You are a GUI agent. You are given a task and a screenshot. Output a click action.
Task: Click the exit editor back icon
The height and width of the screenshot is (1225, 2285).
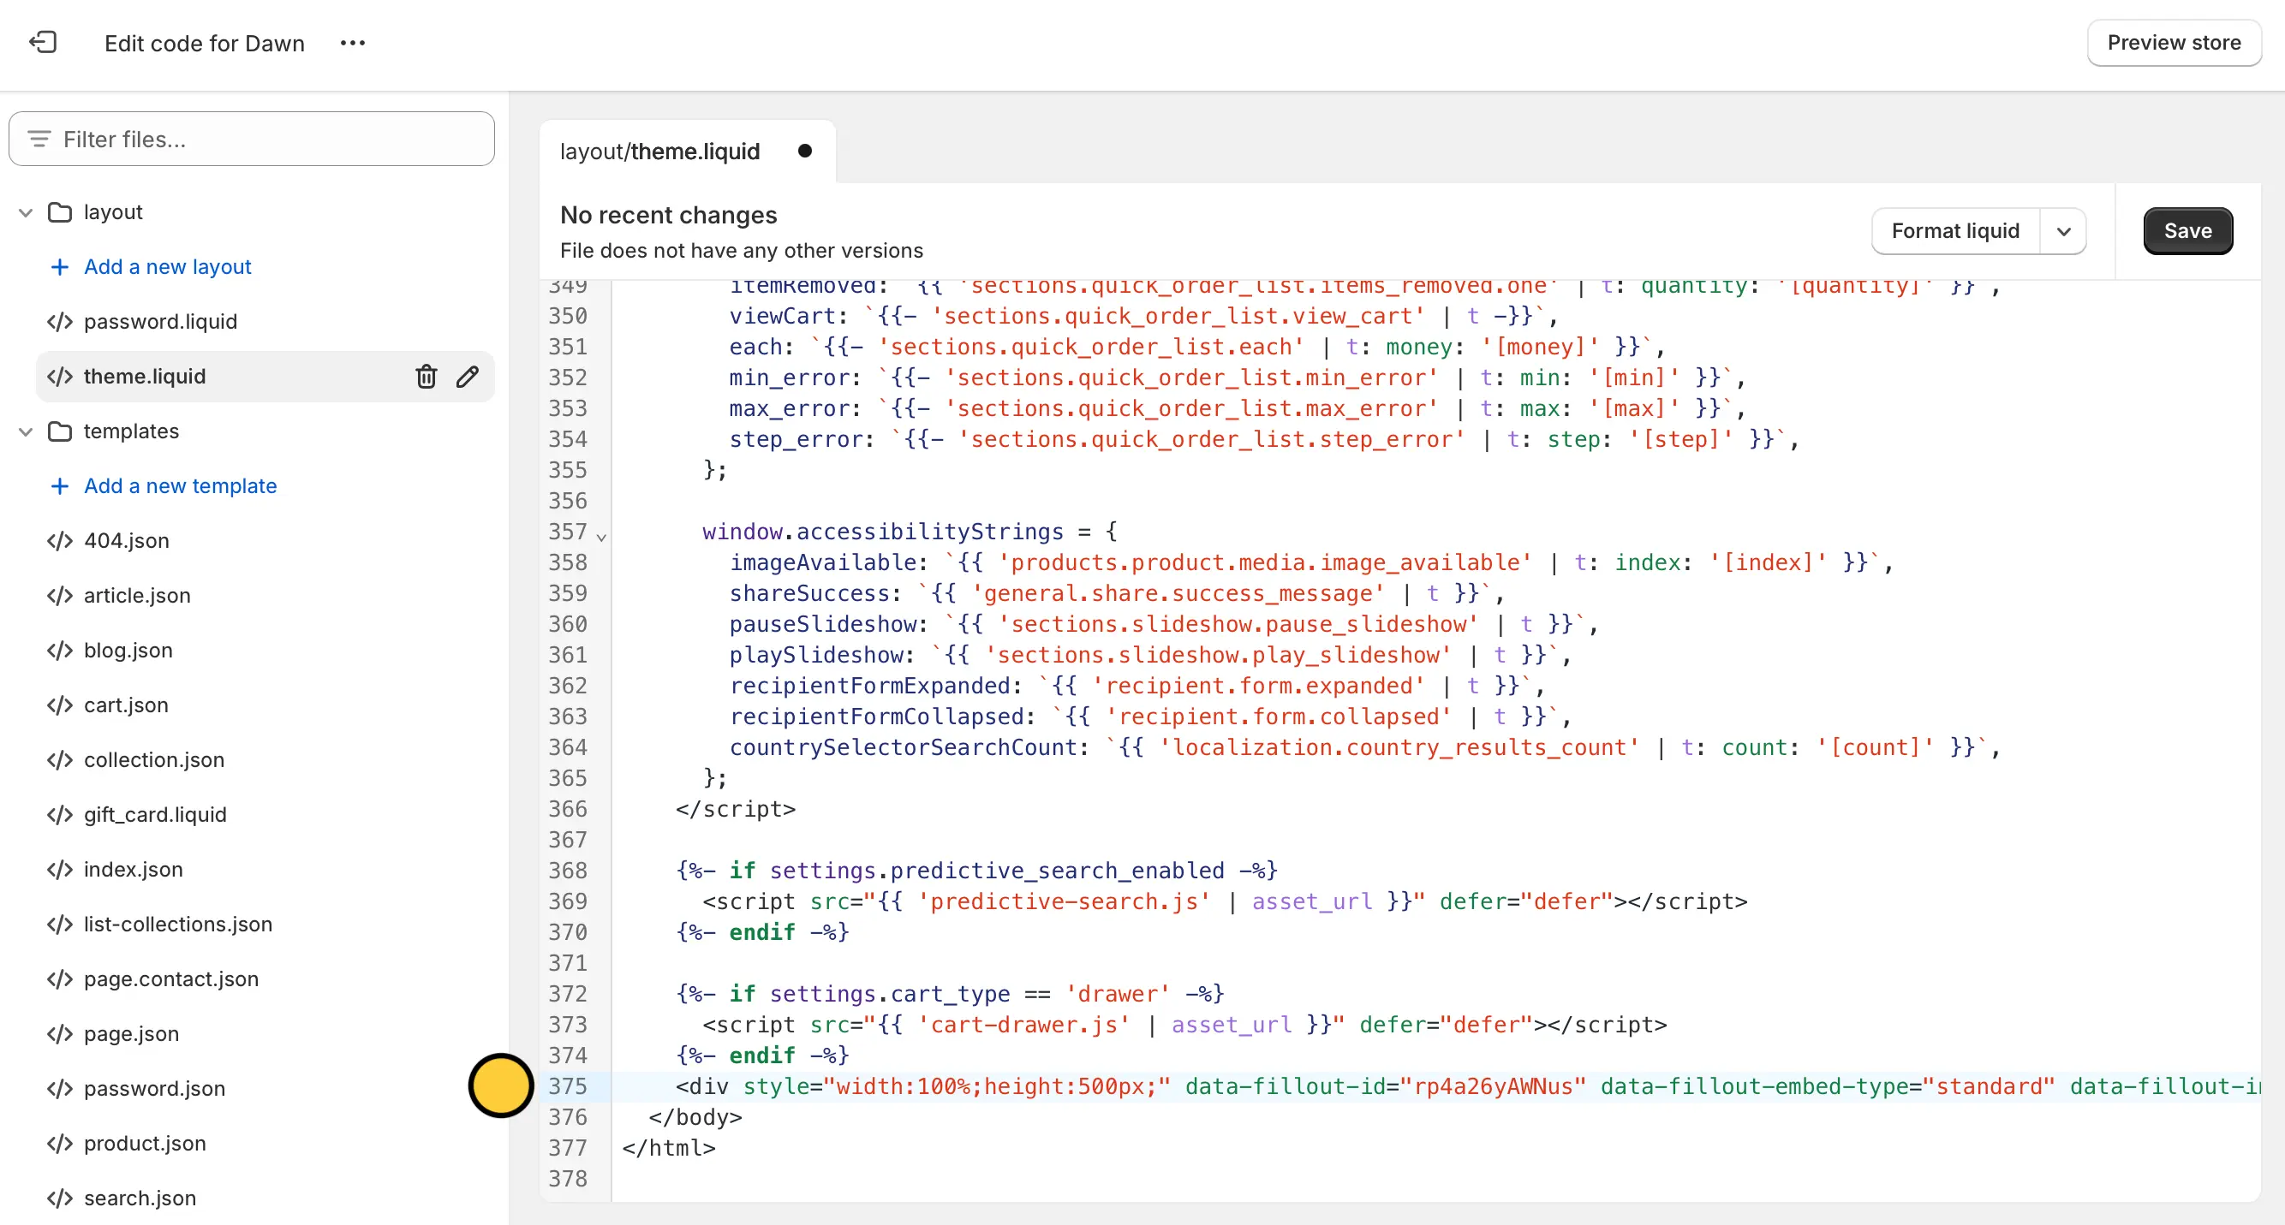(42, 43)
